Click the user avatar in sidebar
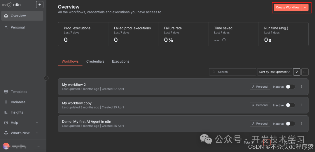The width and height of the screenshot is (315, 152). (6, 146)
